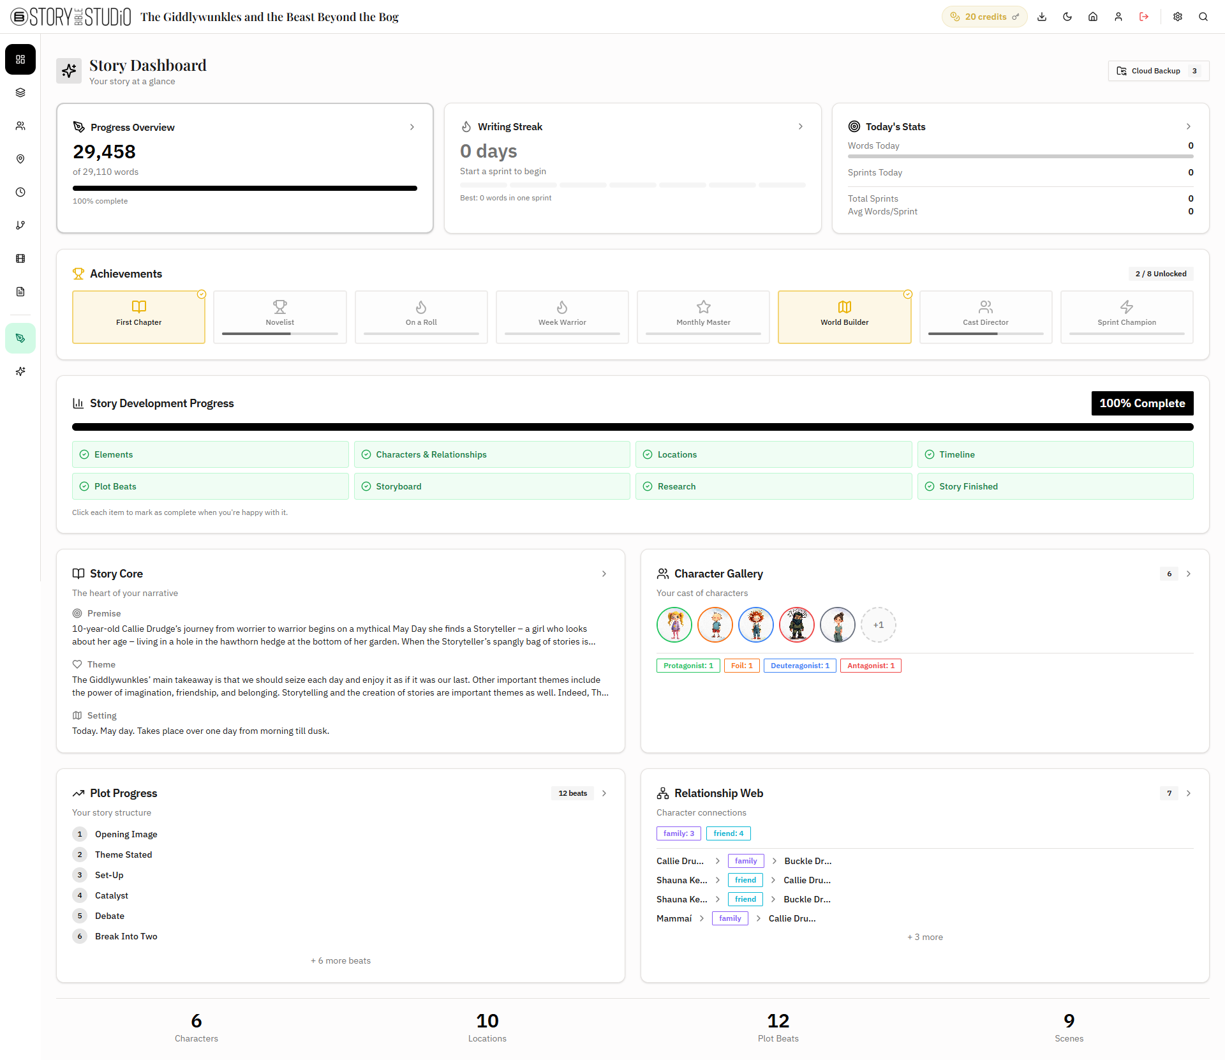Open the characters sidebar icon
This screenshot has width=1225, height=1060.
click(20, 126)
